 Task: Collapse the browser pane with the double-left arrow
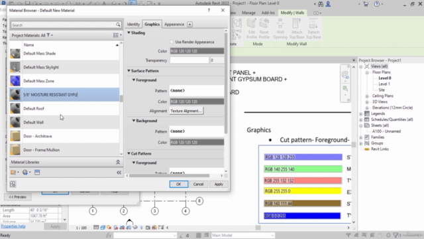(119, 173)
